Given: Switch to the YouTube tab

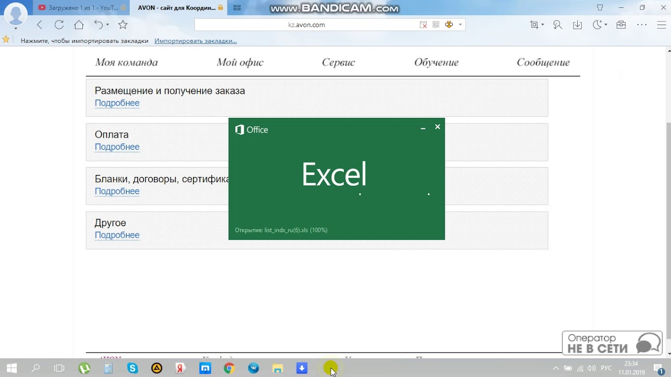Looking at the screenshot, I should (x=82, y=8).
